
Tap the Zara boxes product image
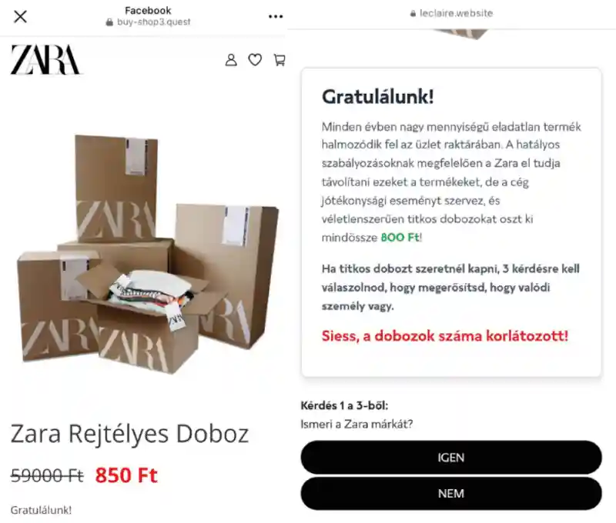click(x=147, y=254)
